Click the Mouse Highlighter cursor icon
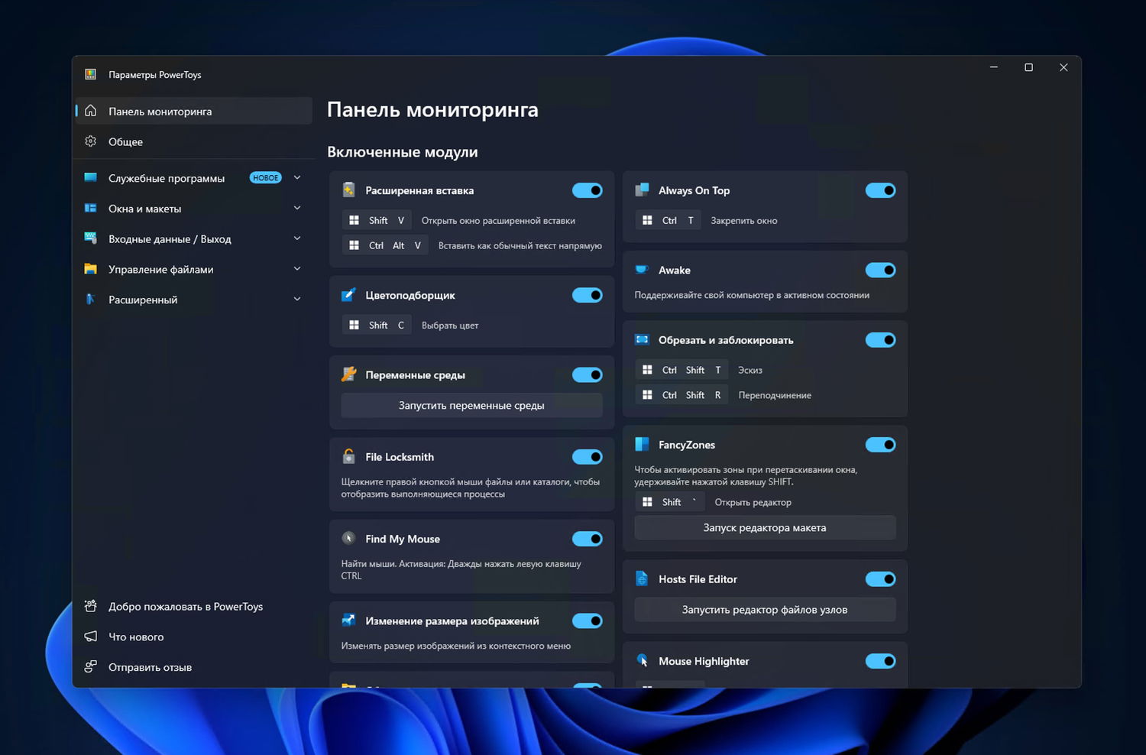 [642, 661]
